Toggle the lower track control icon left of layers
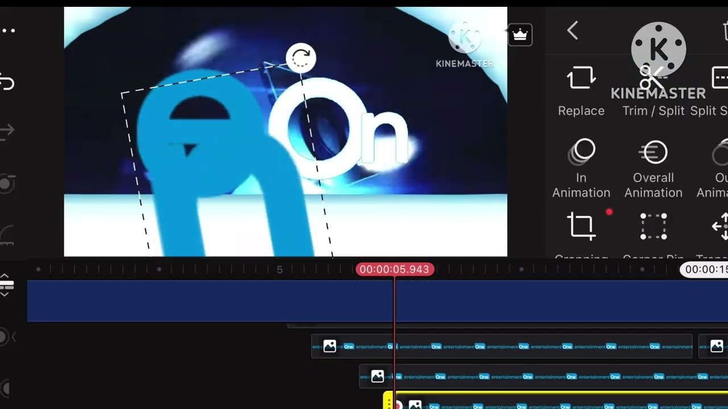 [5, 389]
